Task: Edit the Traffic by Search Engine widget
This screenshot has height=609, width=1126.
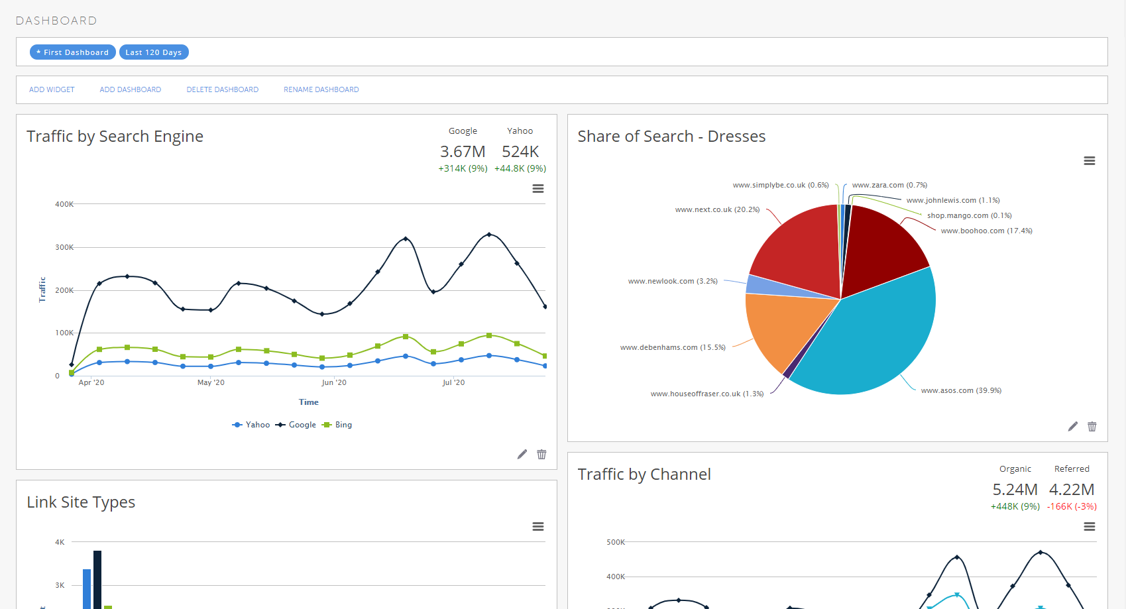Action: [x=522, y=455]
